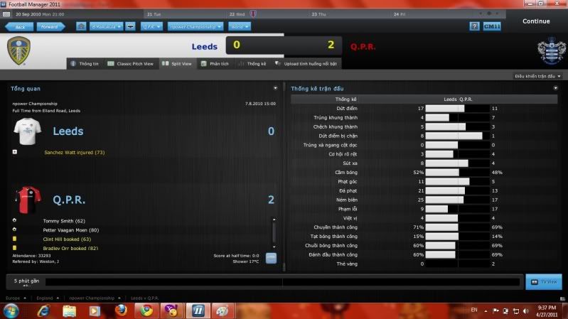The image size is (568, 319).
Task: Switch to the Classic Pitch View tab
Action: [130, 64]
